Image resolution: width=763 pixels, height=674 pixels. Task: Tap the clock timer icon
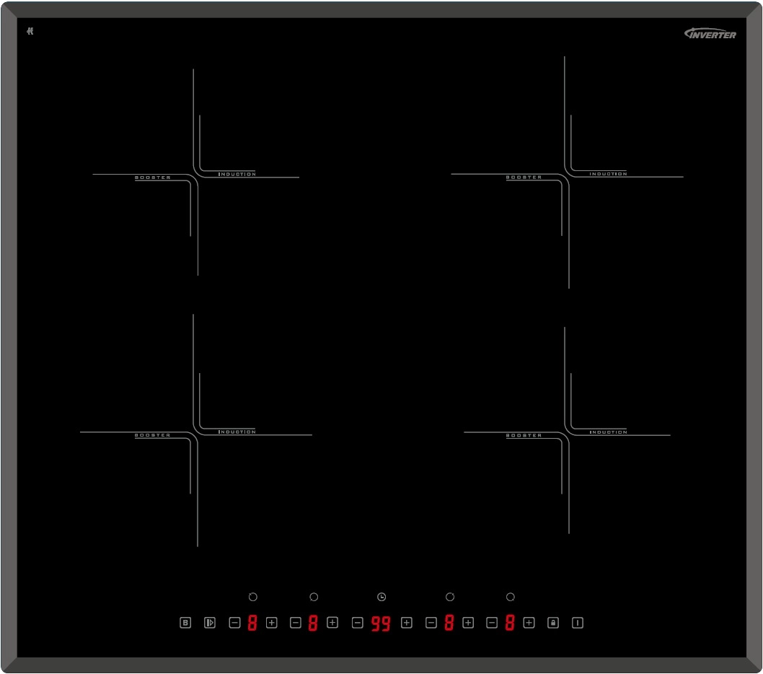pos(381,597)
